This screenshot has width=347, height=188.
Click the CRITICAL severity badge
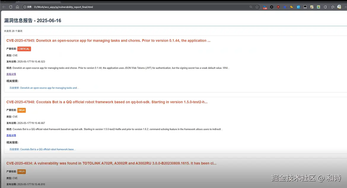[x=24, y=49]
